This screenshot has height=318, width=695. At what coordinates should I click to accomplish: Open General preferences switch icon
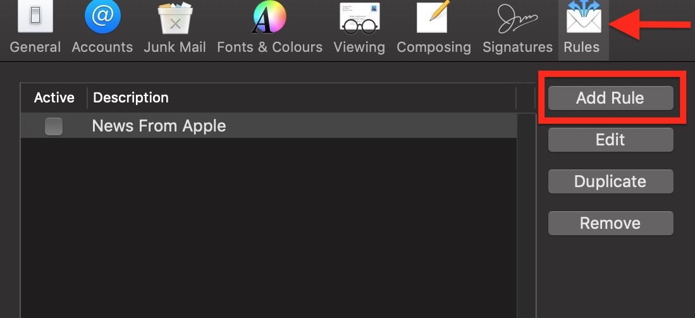(35, 17)
